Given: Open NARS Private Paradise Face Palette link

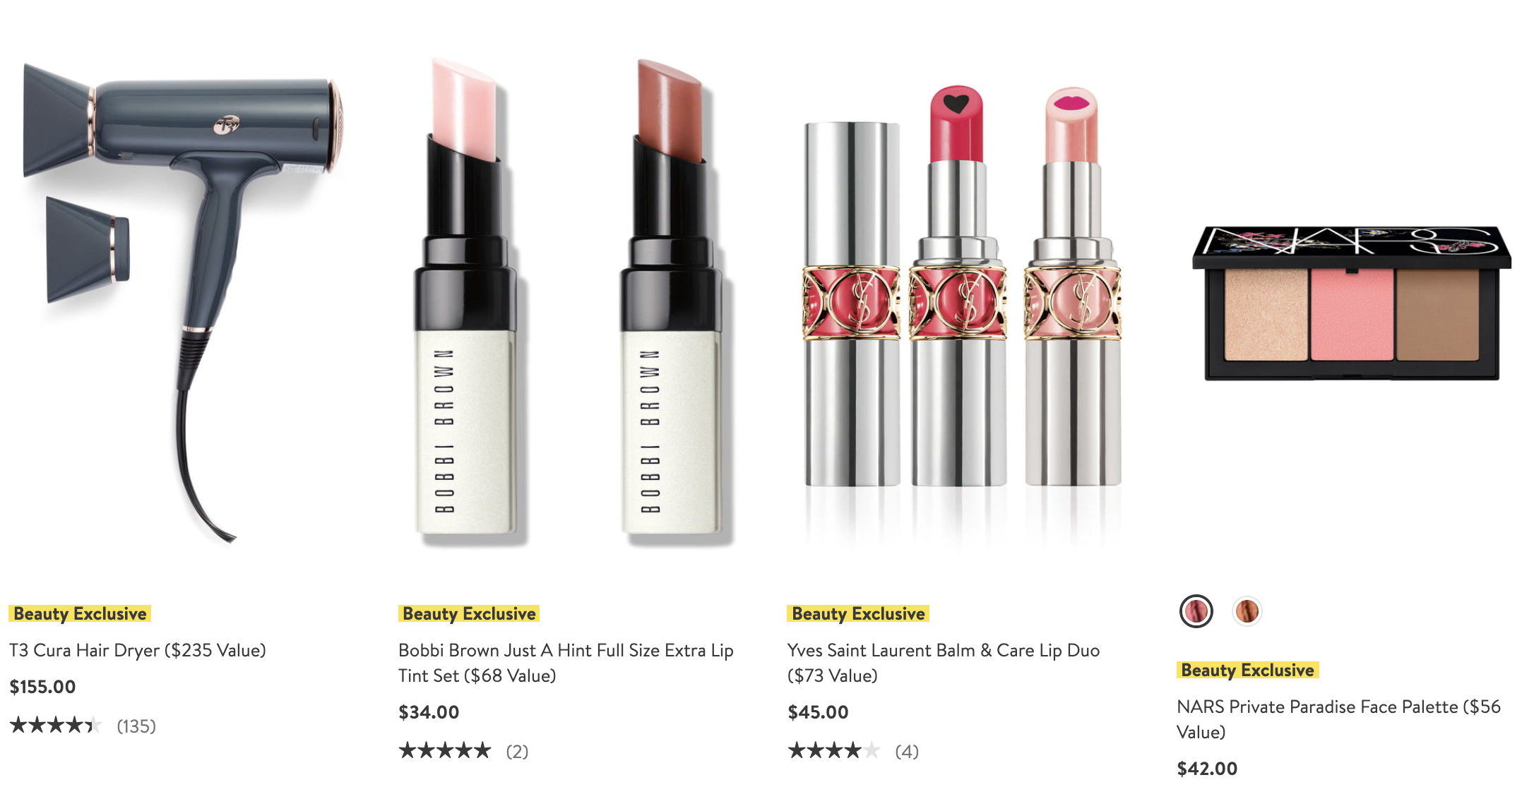Looking at the screenshot, I should point(1338,719).
